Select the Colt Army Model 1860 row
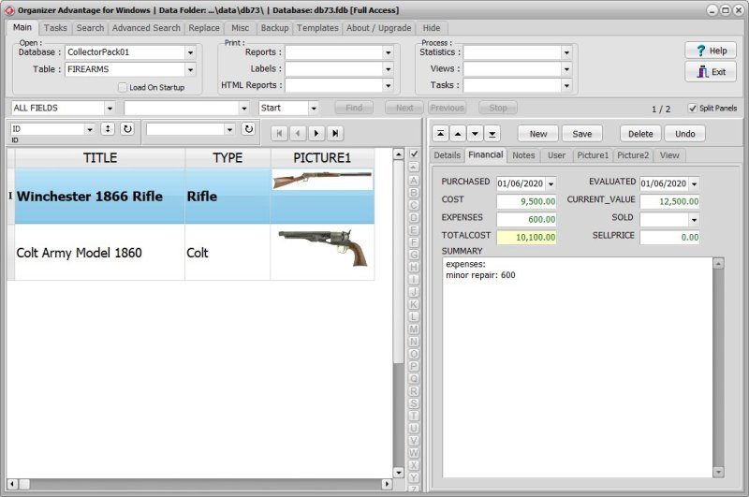Image resolution: width=749 pixels, height=497 pixels. [195, 253]
